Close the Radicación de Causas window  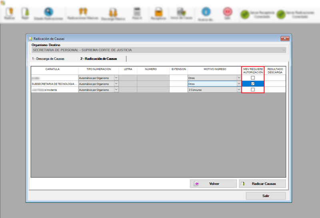click(285, 38)
